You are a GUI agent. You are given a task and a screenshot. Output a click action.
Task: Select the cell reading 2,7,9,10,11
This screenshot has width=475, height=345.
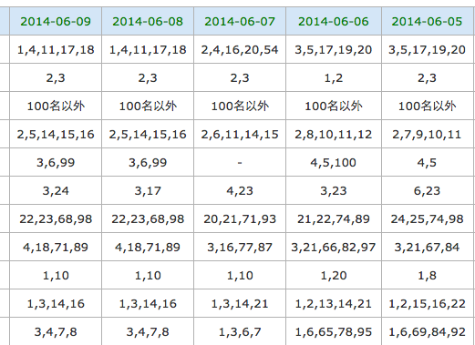[427, 134]
